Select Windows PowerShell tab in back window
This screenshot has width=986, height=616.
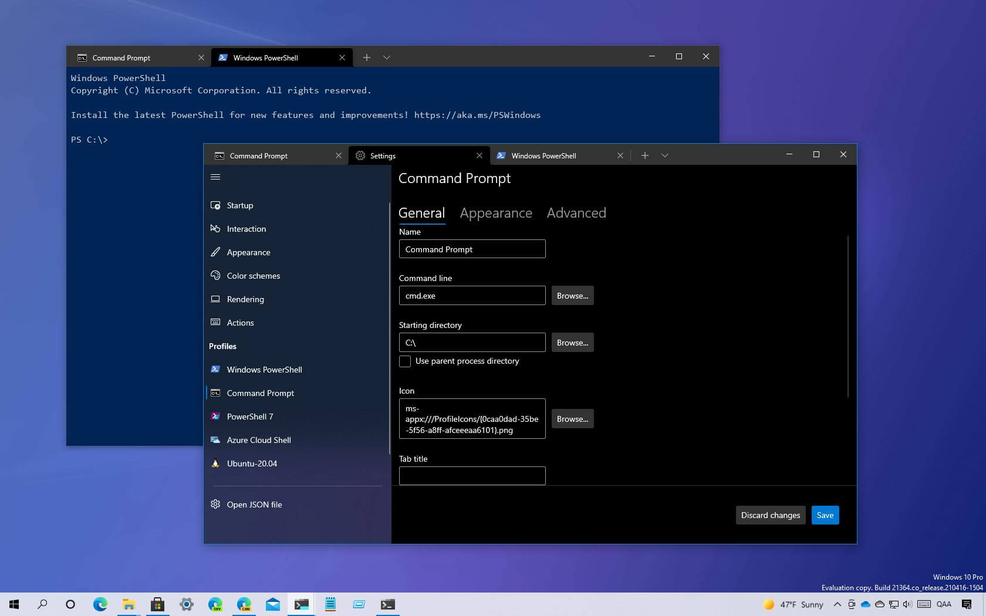click(282, 57)
